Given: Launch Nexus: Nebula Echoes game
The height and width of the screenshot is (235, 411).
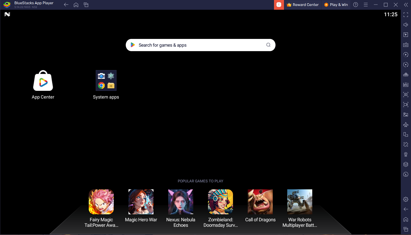Looking at the screenshot, I should pos(181,202).
